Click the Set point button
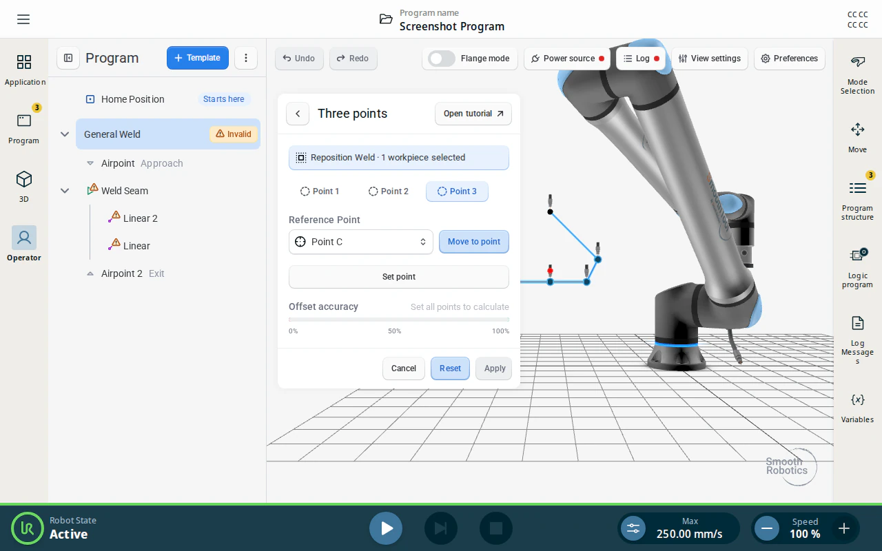The width and height of the screenshot is (882, 551). point(399,277)
